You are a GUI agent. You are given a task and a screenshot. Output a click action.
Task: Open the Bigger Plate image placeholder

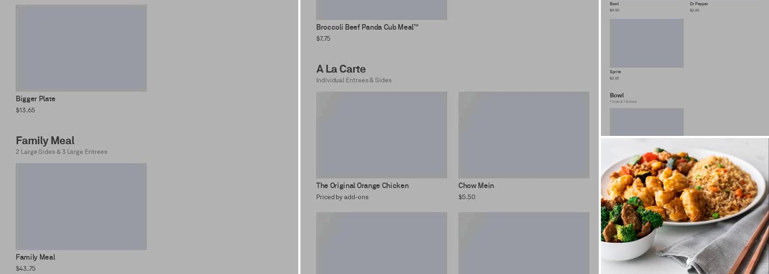pyautogui.click(x=81, y=48)
